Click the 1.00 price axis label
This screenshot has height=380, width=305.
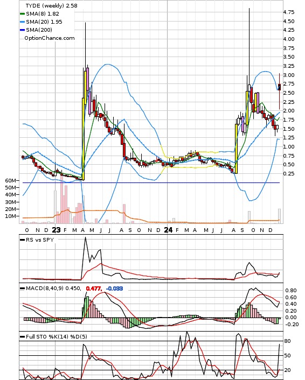click(289, 146)
